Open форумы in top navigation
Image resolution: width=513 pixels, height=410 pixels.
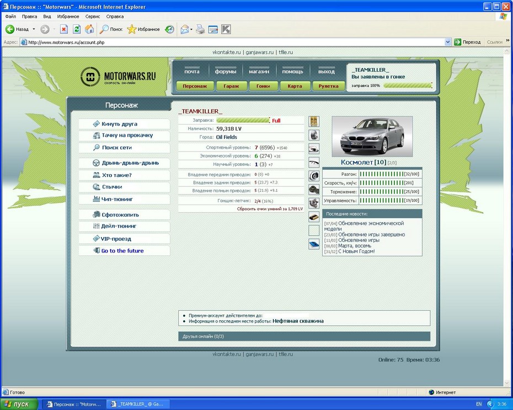coord(226,71)
